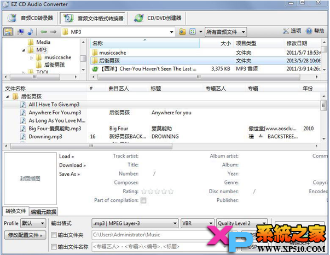Open the CD/DVD creator tab
The height and width of the screenshot is (255, 330).
[158, 18]
